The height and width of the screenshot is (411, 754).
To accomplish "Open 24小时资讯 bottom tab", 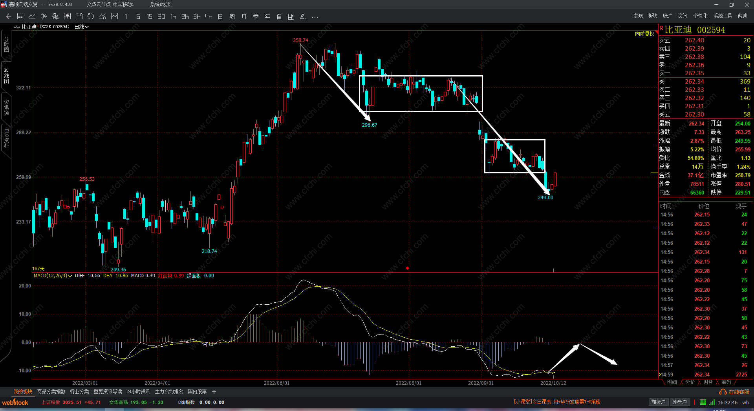I will (x=138, y=392).
